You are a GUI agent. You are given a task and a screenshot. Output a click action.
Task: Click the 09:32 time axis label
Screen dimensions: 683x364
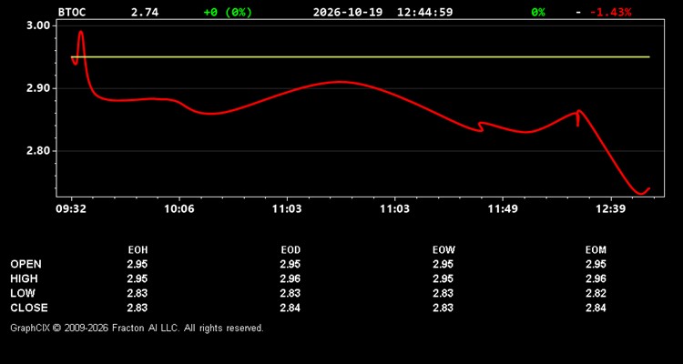(70, 208)
